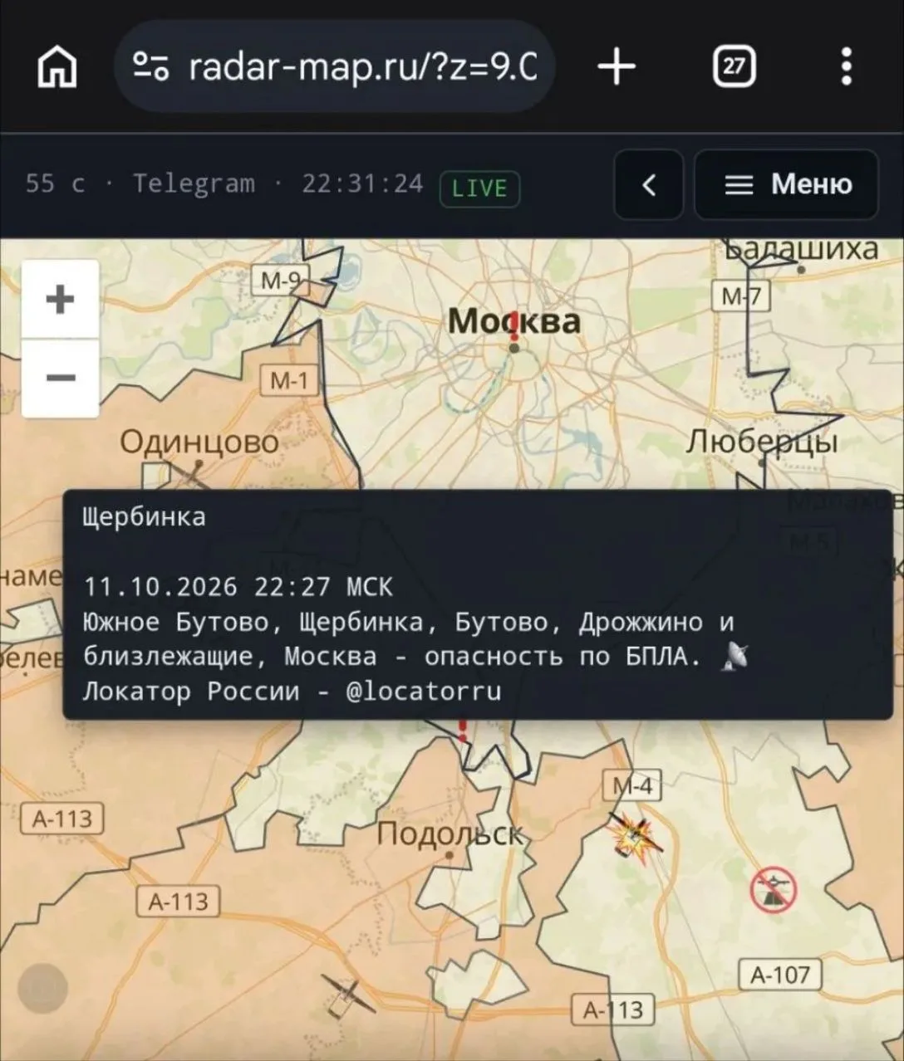Click the Telegram source label
This screenshot has width=904, height=1061.
tap(194, 183)
